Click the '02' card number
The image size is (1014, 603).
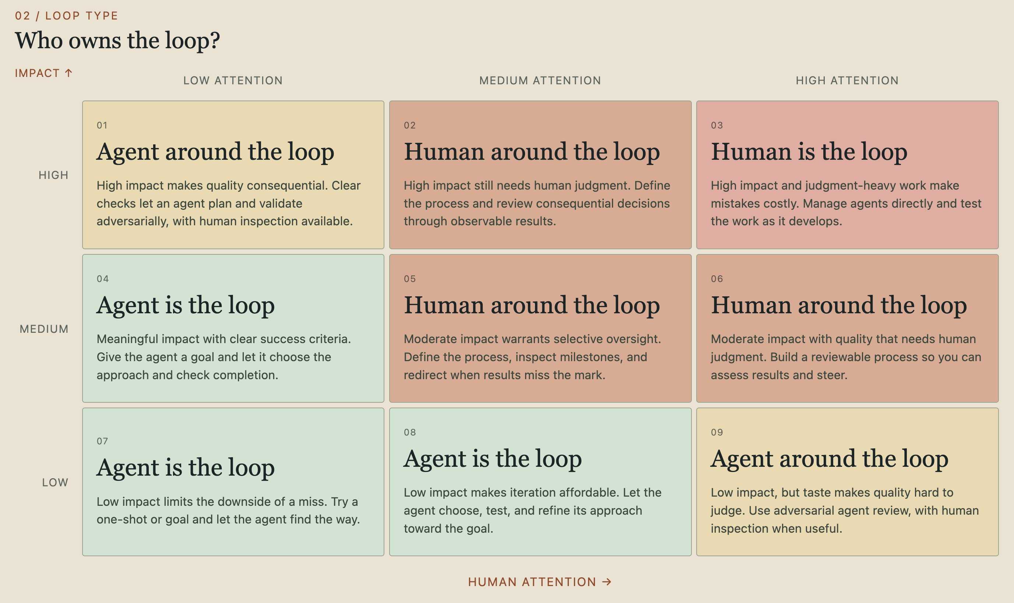[x=410, y=125]
